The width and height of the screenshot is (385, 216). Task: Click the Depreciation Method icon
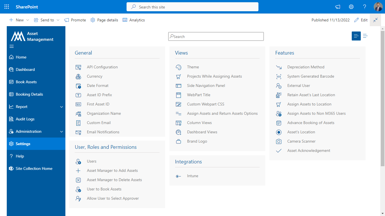[x=278, y=67]
